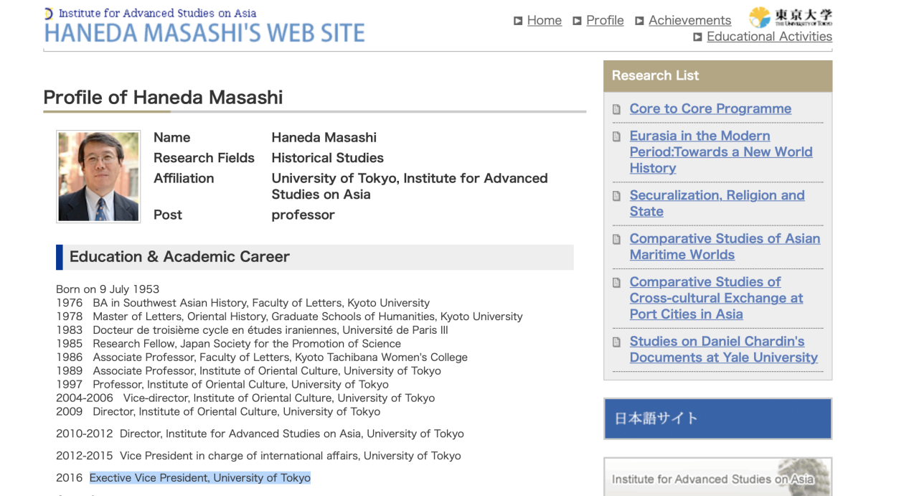Screen dimensions: 909x496
Task: Open Securalization, Religion and State link
Action: pyautogui.click(x=717, y=203)
